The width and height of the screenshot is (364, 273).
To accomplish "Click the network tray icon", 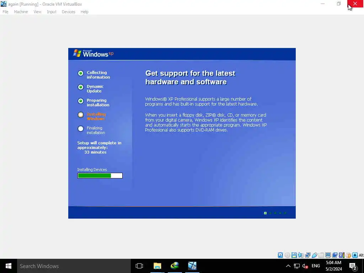I will (x=297, y=266).
